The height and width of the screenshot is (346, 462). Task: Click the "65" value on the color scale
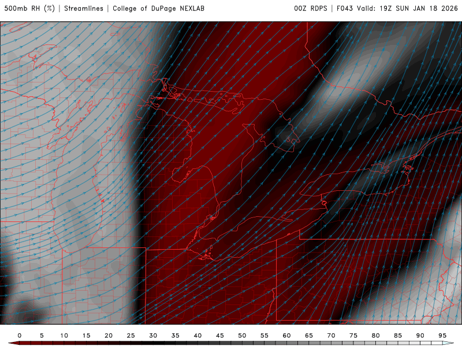click(x=309, y=336)
